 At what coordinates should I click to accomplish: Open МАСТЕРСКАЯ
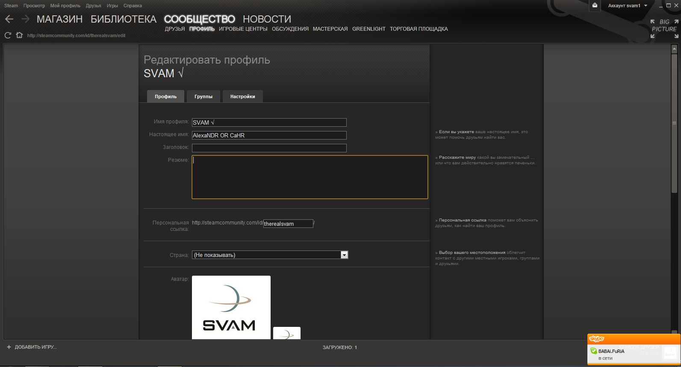[x=330, y=29]
